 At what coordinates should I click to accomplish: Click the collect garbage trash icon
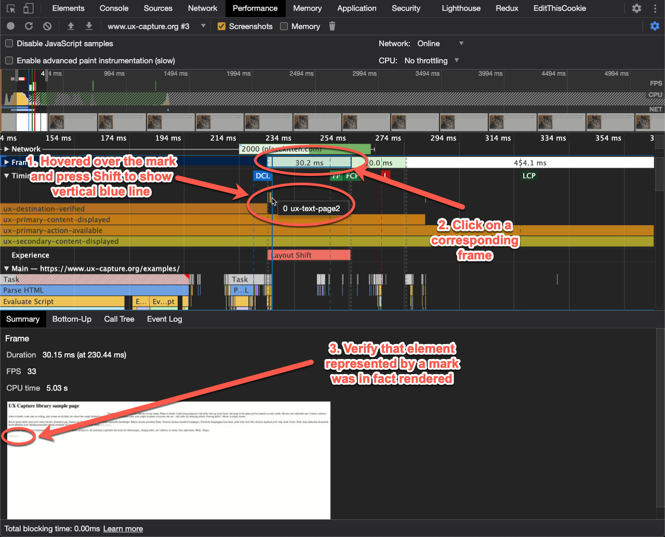332,26
